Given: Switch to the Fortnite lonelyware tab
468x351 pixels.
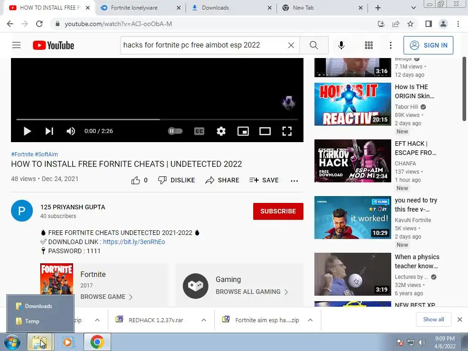Looking at the screenshot, I should click(134, 8).
